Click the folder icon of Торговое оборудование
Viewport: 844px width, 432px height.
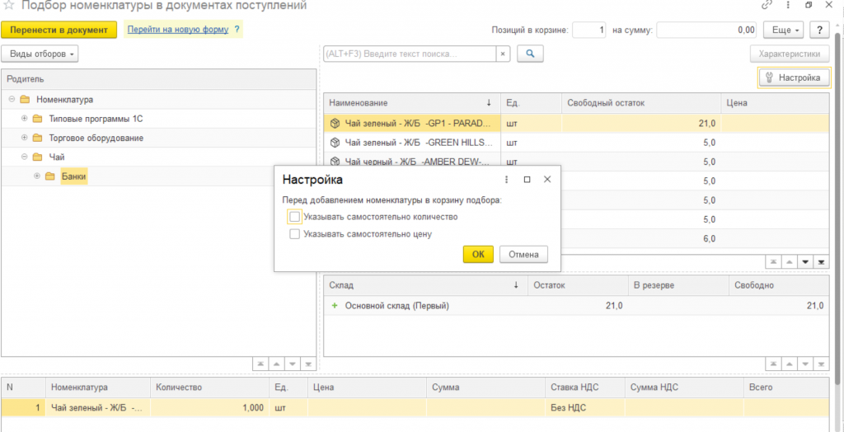37,138
